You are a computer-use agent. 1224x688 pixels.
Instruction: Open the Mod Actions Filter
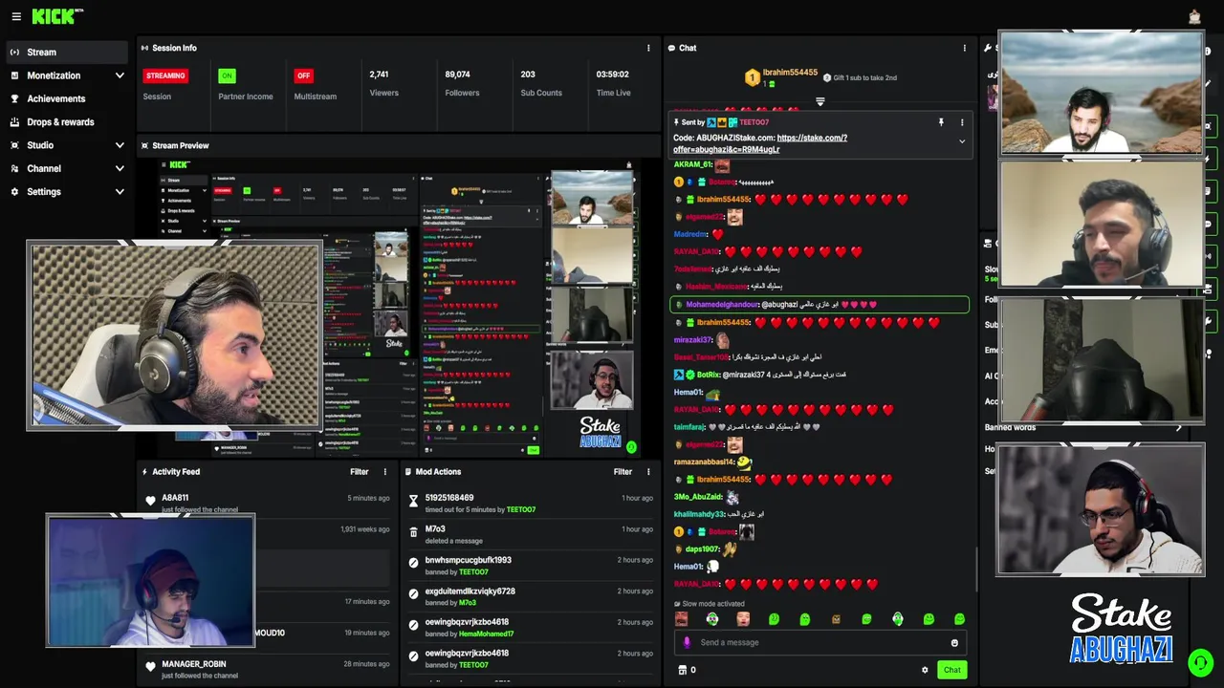click(623, 472)
